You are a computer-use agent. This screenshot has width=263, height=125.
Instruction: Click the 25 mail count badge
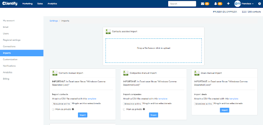(x=207, y=4)
